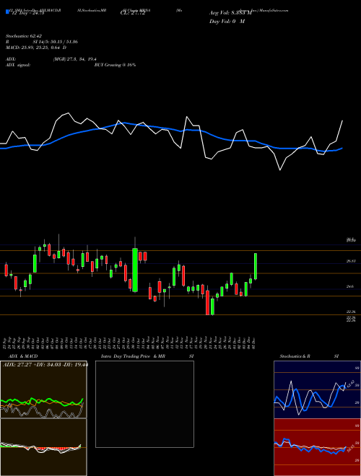Click the "Intra Day Trading Price & MR" title
Screen dimensions: 361x476
[x=133, y=356]
